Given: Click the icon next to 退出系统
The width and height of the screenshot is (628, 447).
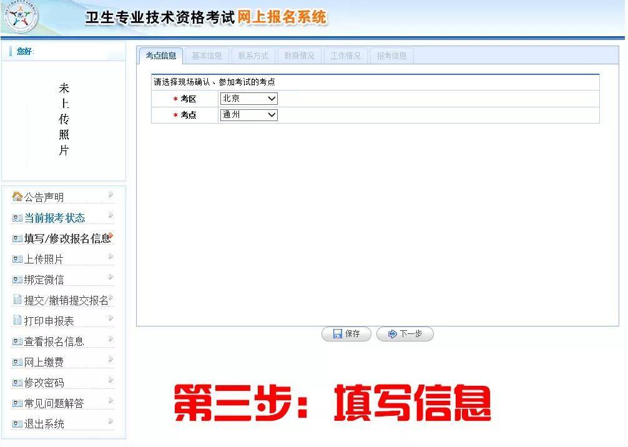Looking at the screenshot, I should click(x=17, y=424).
